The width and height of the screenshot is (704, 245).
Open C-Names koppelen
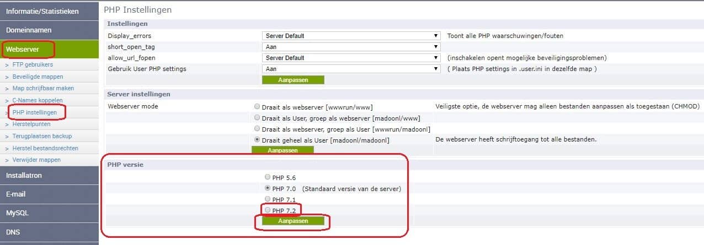tap(37, 100)
